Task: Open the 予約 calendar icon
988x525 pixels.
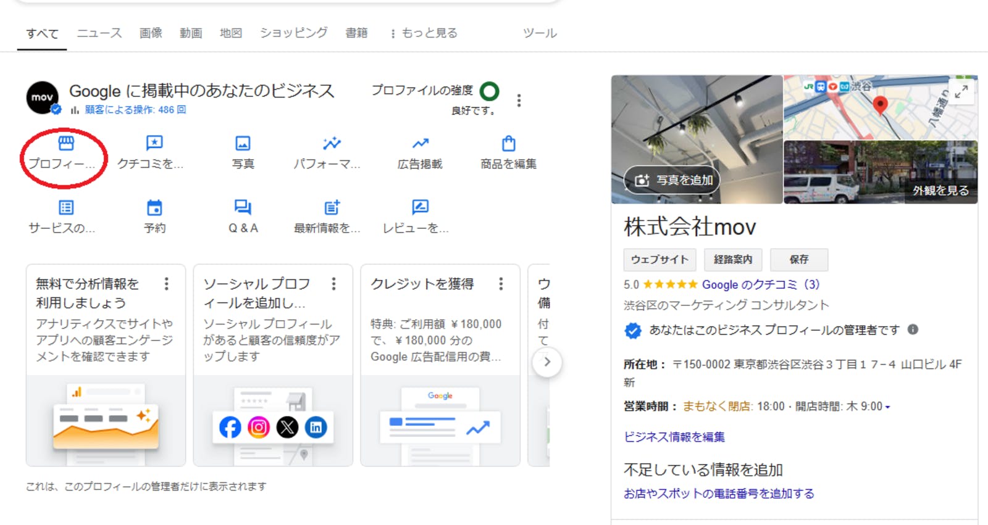Action: [154, 207]
